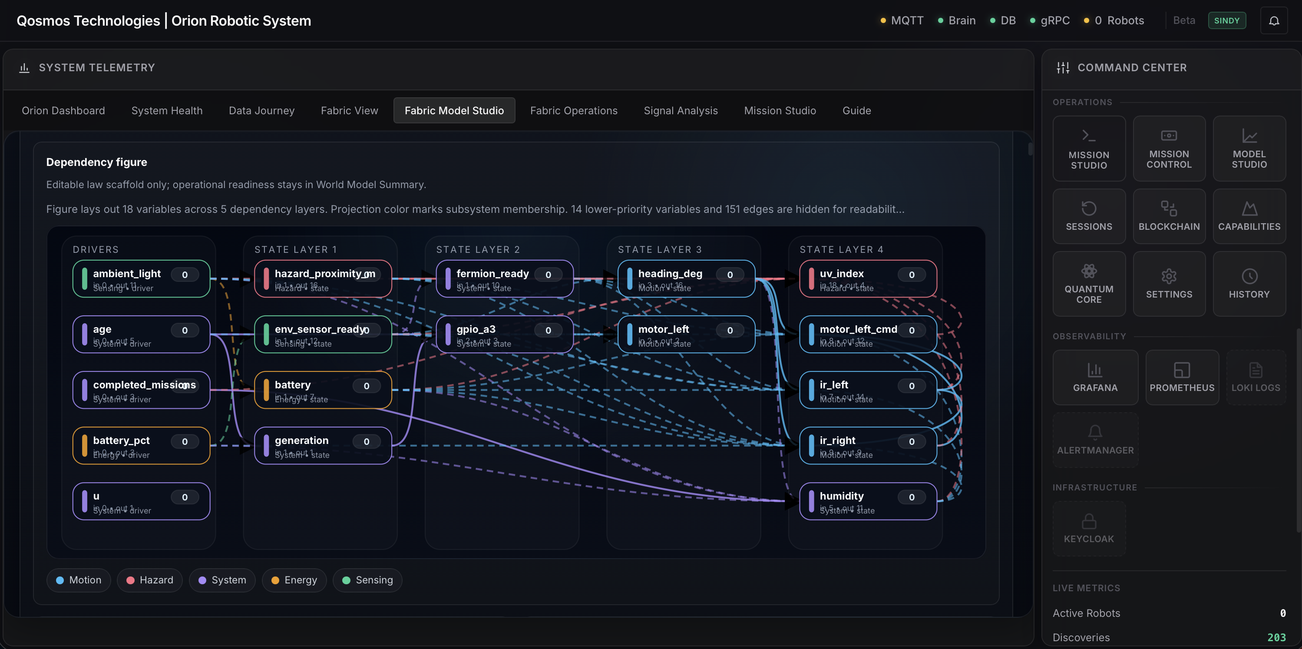Open the Fabric Operations tab

574,110
